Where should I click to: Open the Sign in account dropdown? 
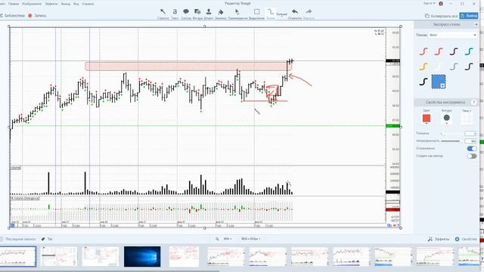[429, 3]
